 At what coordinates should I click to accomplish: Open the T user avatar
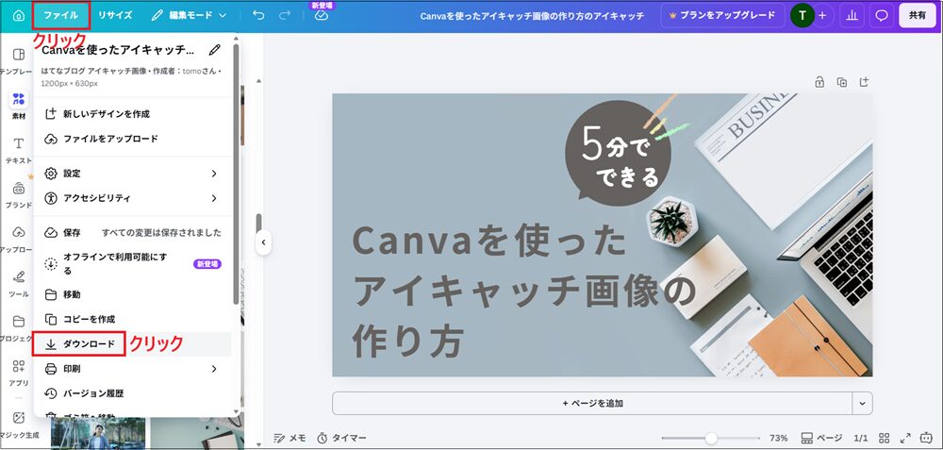coord(802,16)
